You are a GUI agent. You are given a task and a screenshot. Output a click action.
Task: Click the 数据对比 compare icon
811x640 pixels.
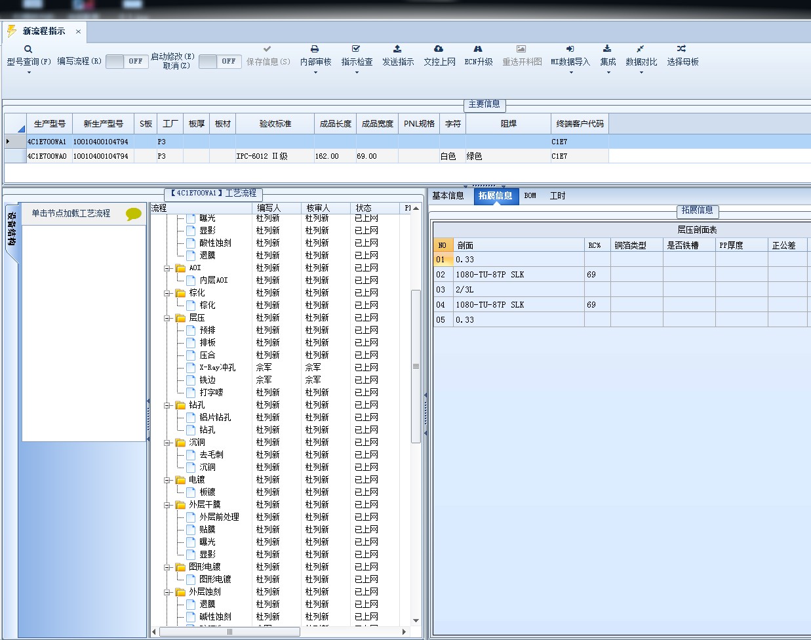click(641, 49)
